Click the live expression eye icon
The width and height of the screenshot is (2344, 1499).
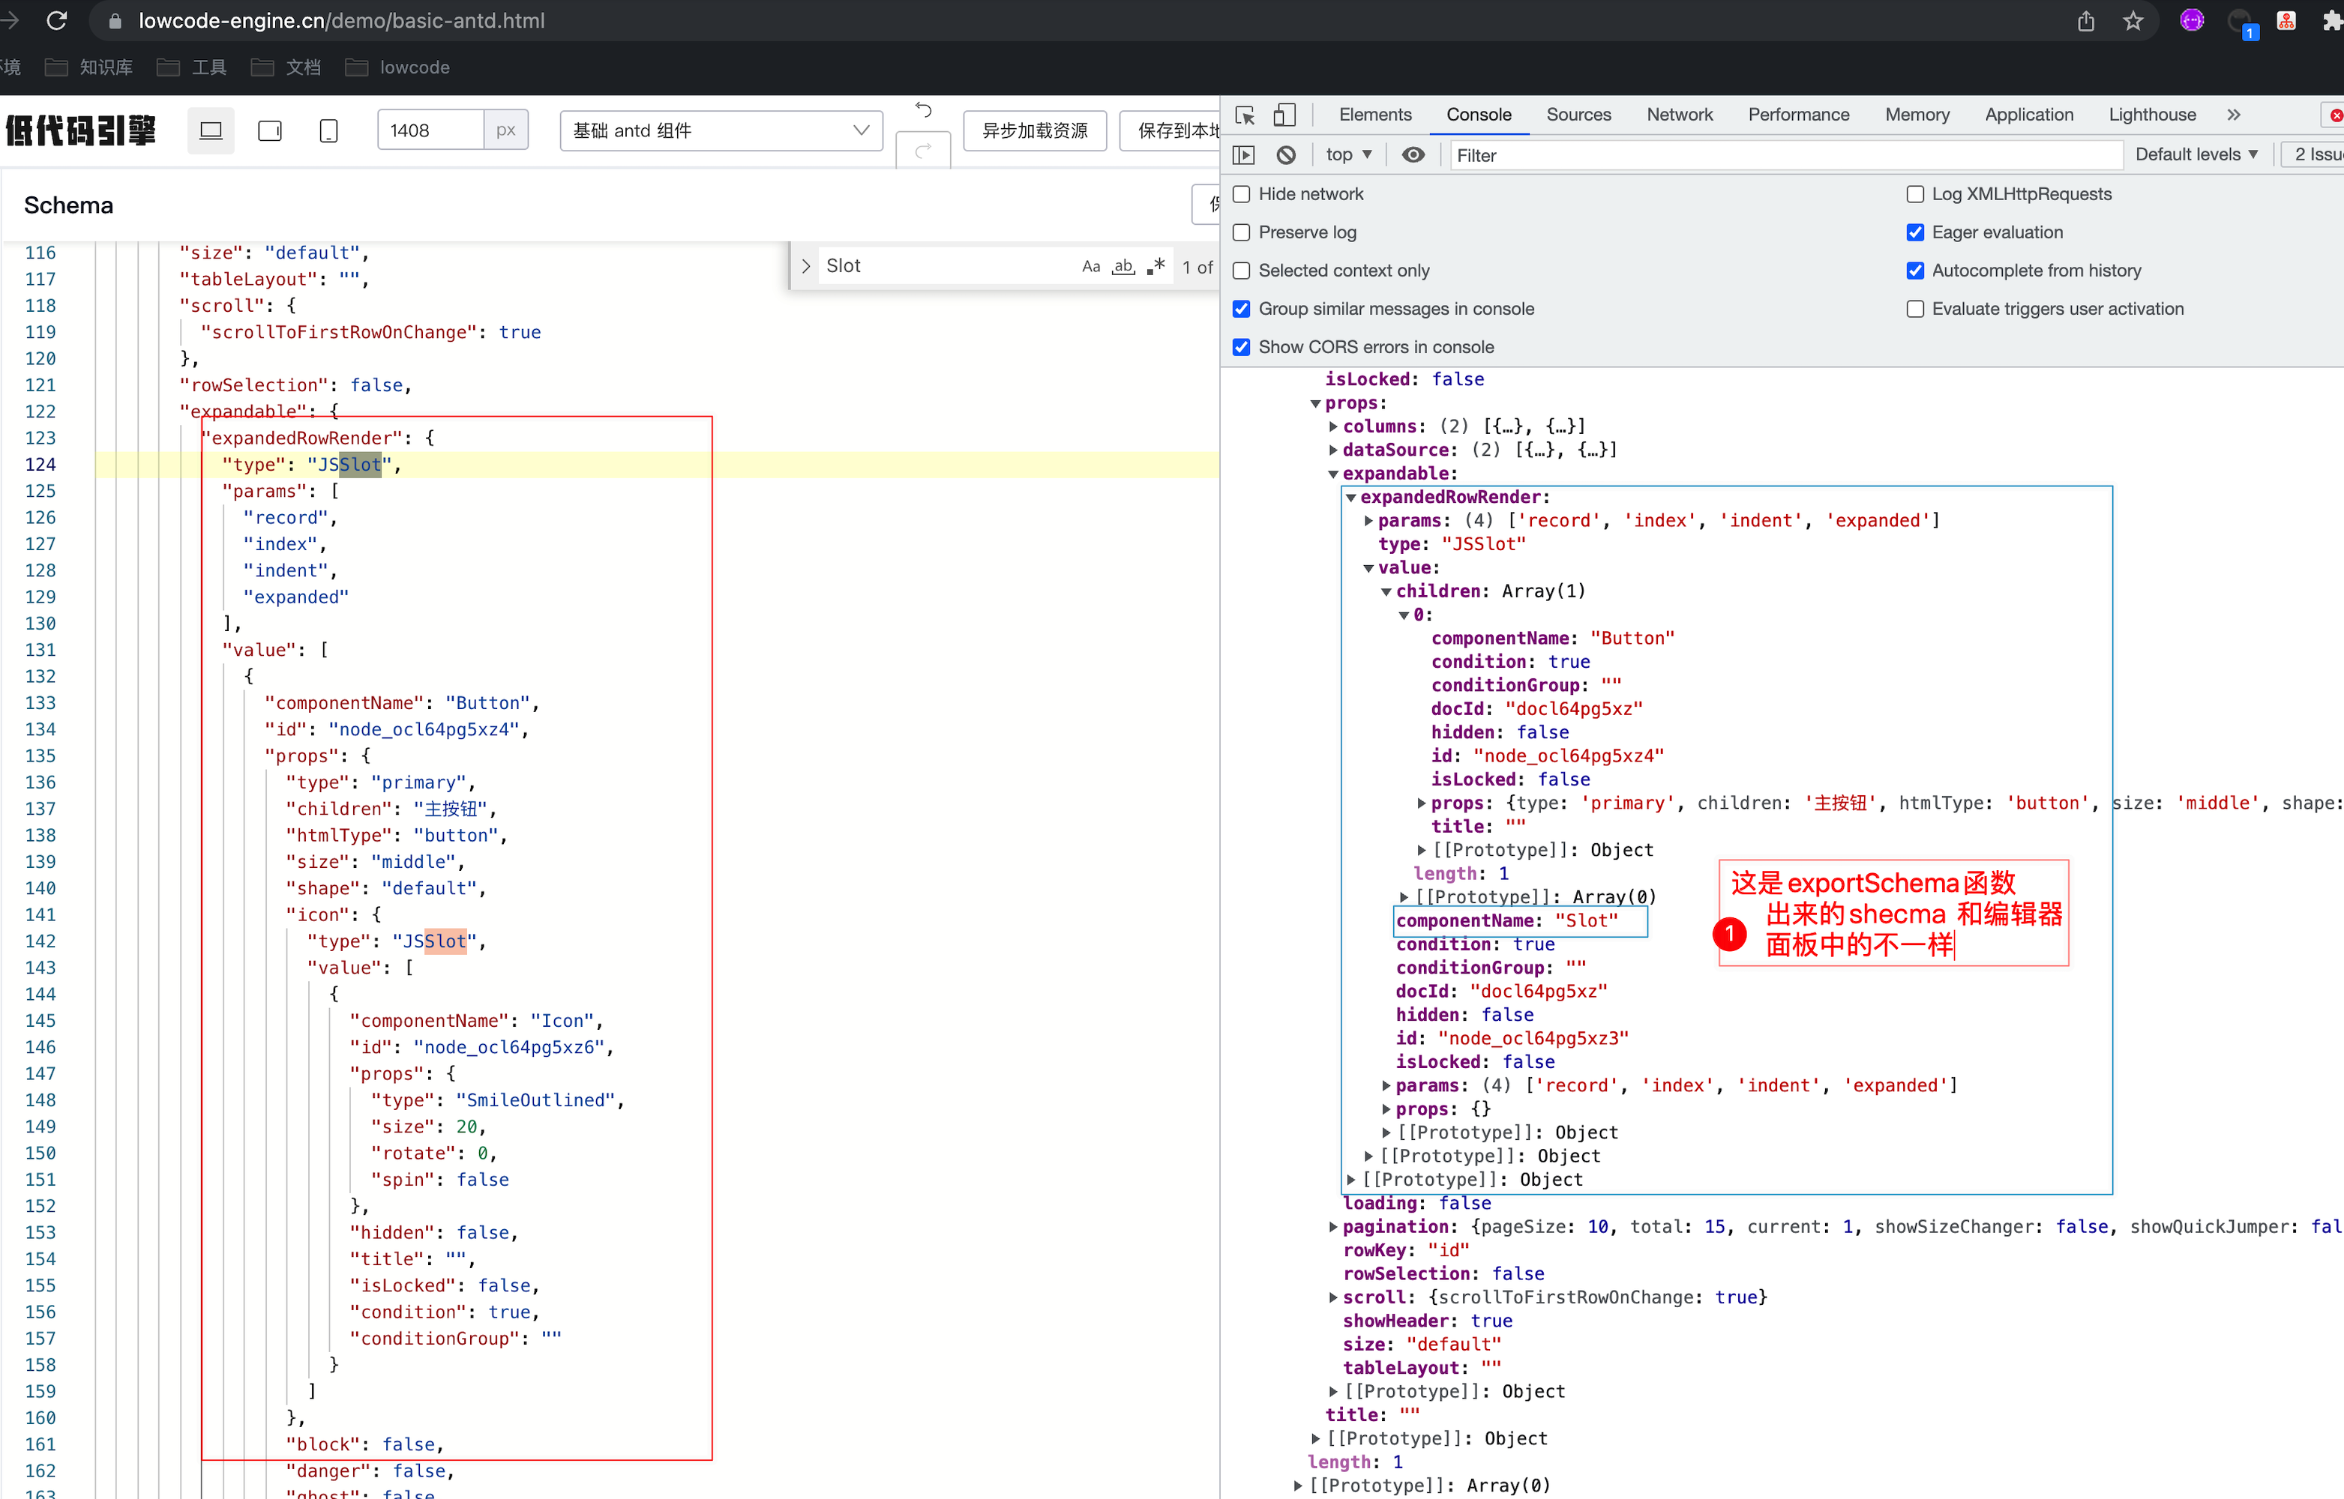click(x=1413, y=154)
